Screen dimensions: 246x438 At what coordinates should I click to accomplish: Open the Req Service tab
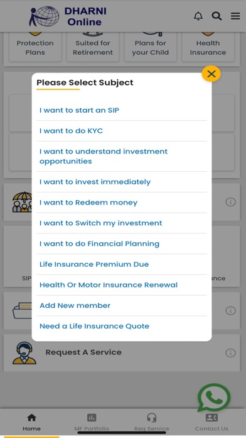[x=152, y=423]
